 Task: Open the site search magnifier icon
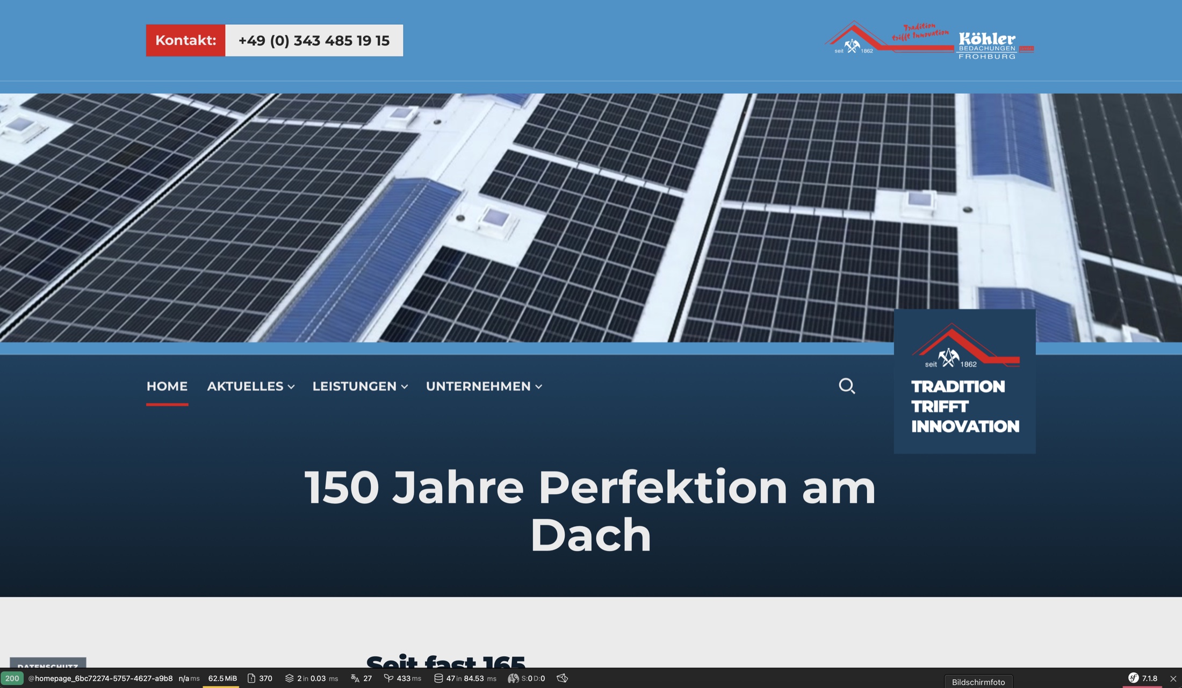pyautogui.click(x=847, y=386)
